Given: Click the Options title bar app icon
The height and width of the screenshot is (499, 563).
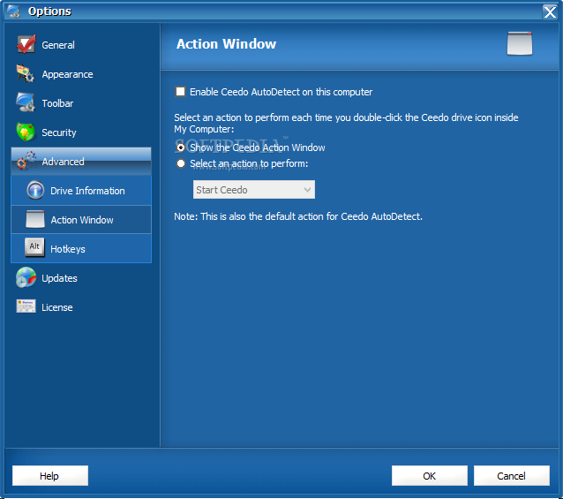Looking at the screenshot, I should tap(13, 11).
